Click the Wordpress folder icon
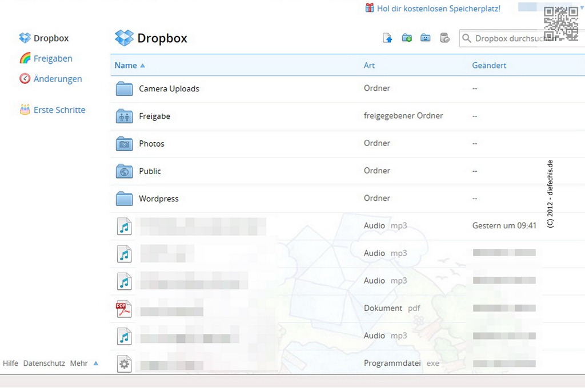This screenshot has height=388, width=585. pos(124,199)
